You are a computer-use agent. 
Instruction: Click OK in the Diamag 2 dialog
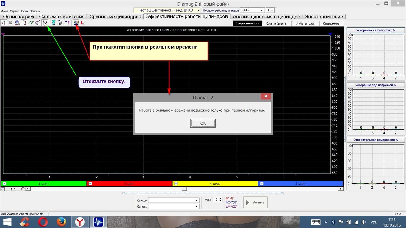click(x=203, y=123)
